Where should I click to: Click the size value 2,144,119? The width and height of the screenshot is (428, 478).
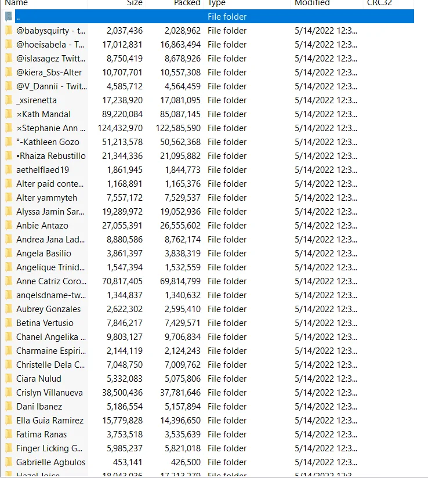click(125, 351)
